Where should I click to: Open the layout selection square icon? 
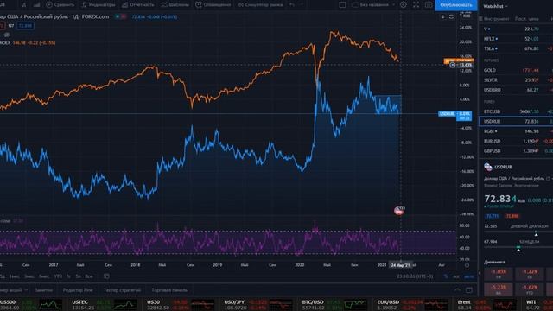tap(342, 5)
